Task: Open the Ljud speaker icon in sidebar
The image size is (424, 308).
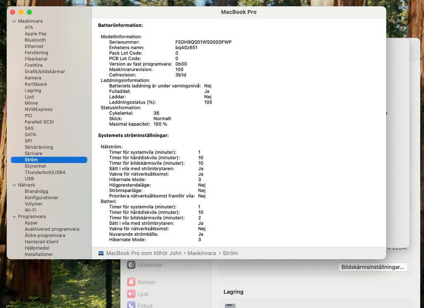Action: 131,294
